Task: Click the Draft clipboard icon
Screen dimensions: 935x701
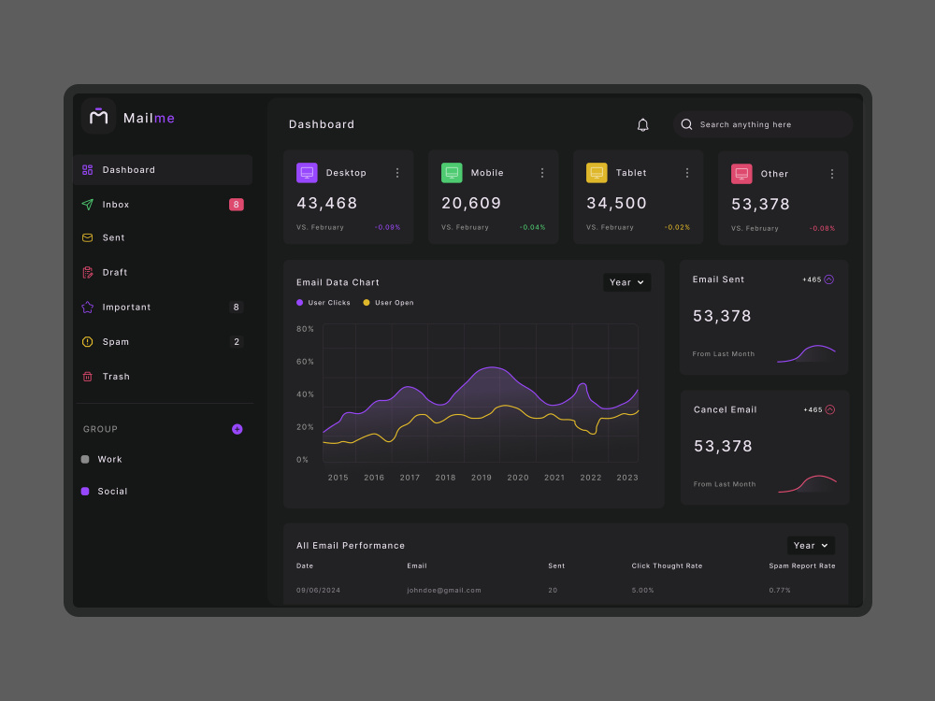Action: point(87,272)
